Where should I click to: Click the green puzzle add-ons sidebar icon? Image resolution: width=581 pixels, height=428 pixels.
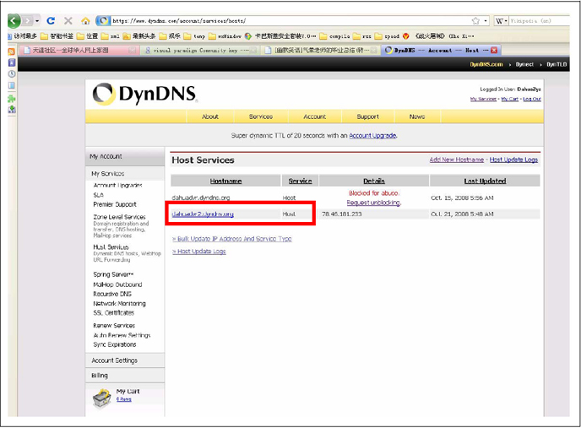coord(12,98)
